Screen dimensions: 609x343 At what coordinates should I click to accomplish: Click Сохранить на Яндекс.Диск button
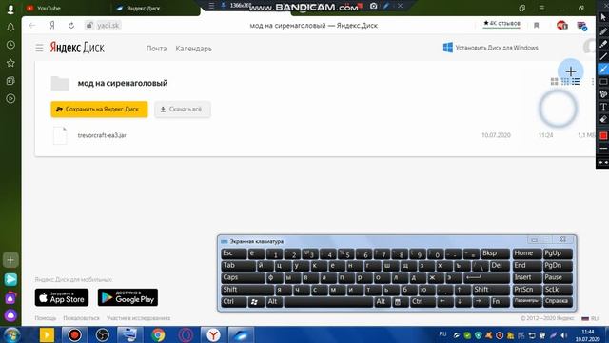(99, 110)
